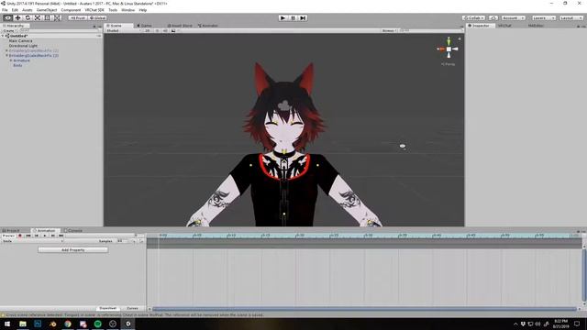Switch to Dopesheet view
This screenshot has height=330, width=587.
pyautogui.click(x=108, y=308)
